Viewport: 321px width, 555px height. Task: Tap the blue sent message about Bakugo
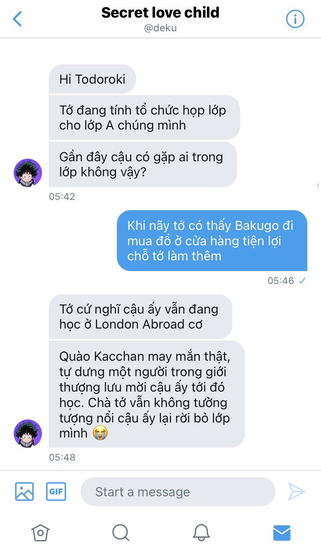pyautogui.click(x=212, y=241)
